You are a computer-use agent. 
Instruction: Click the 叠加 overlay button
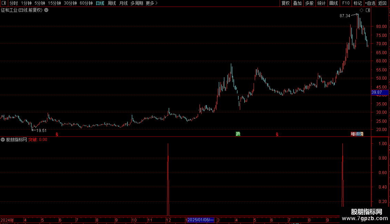[297, 3]
